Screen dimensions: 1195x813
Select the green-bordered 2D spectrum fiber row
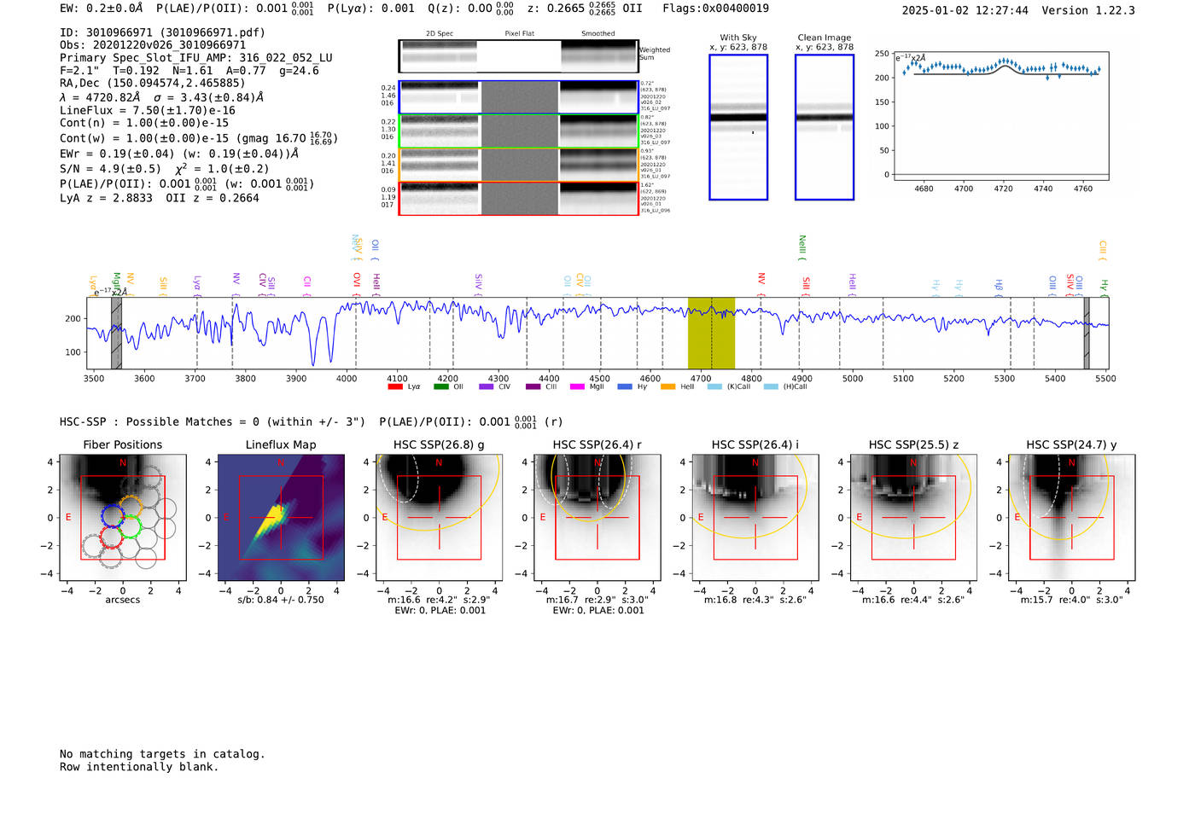pyautogui.click(x=518, y=131)
